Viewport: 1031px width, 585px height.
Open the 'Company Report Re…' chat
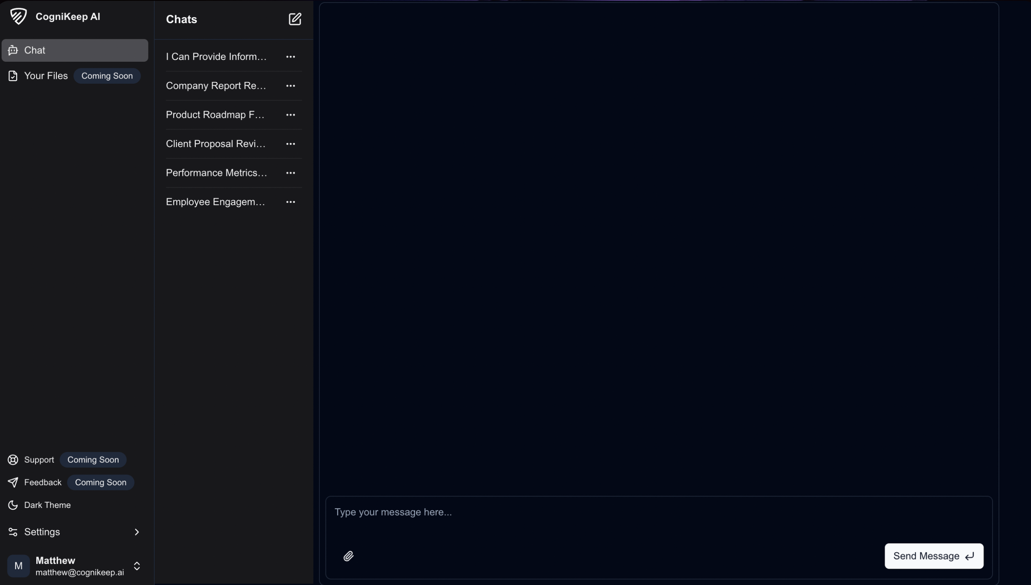point(216,86)
